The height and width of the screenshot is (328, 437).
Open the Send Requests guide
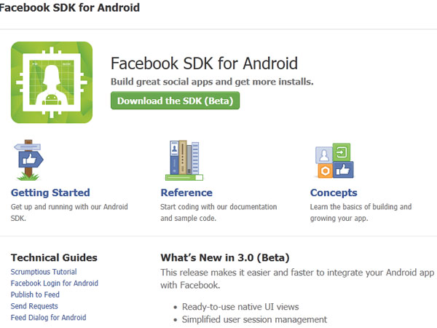point(34,306)
